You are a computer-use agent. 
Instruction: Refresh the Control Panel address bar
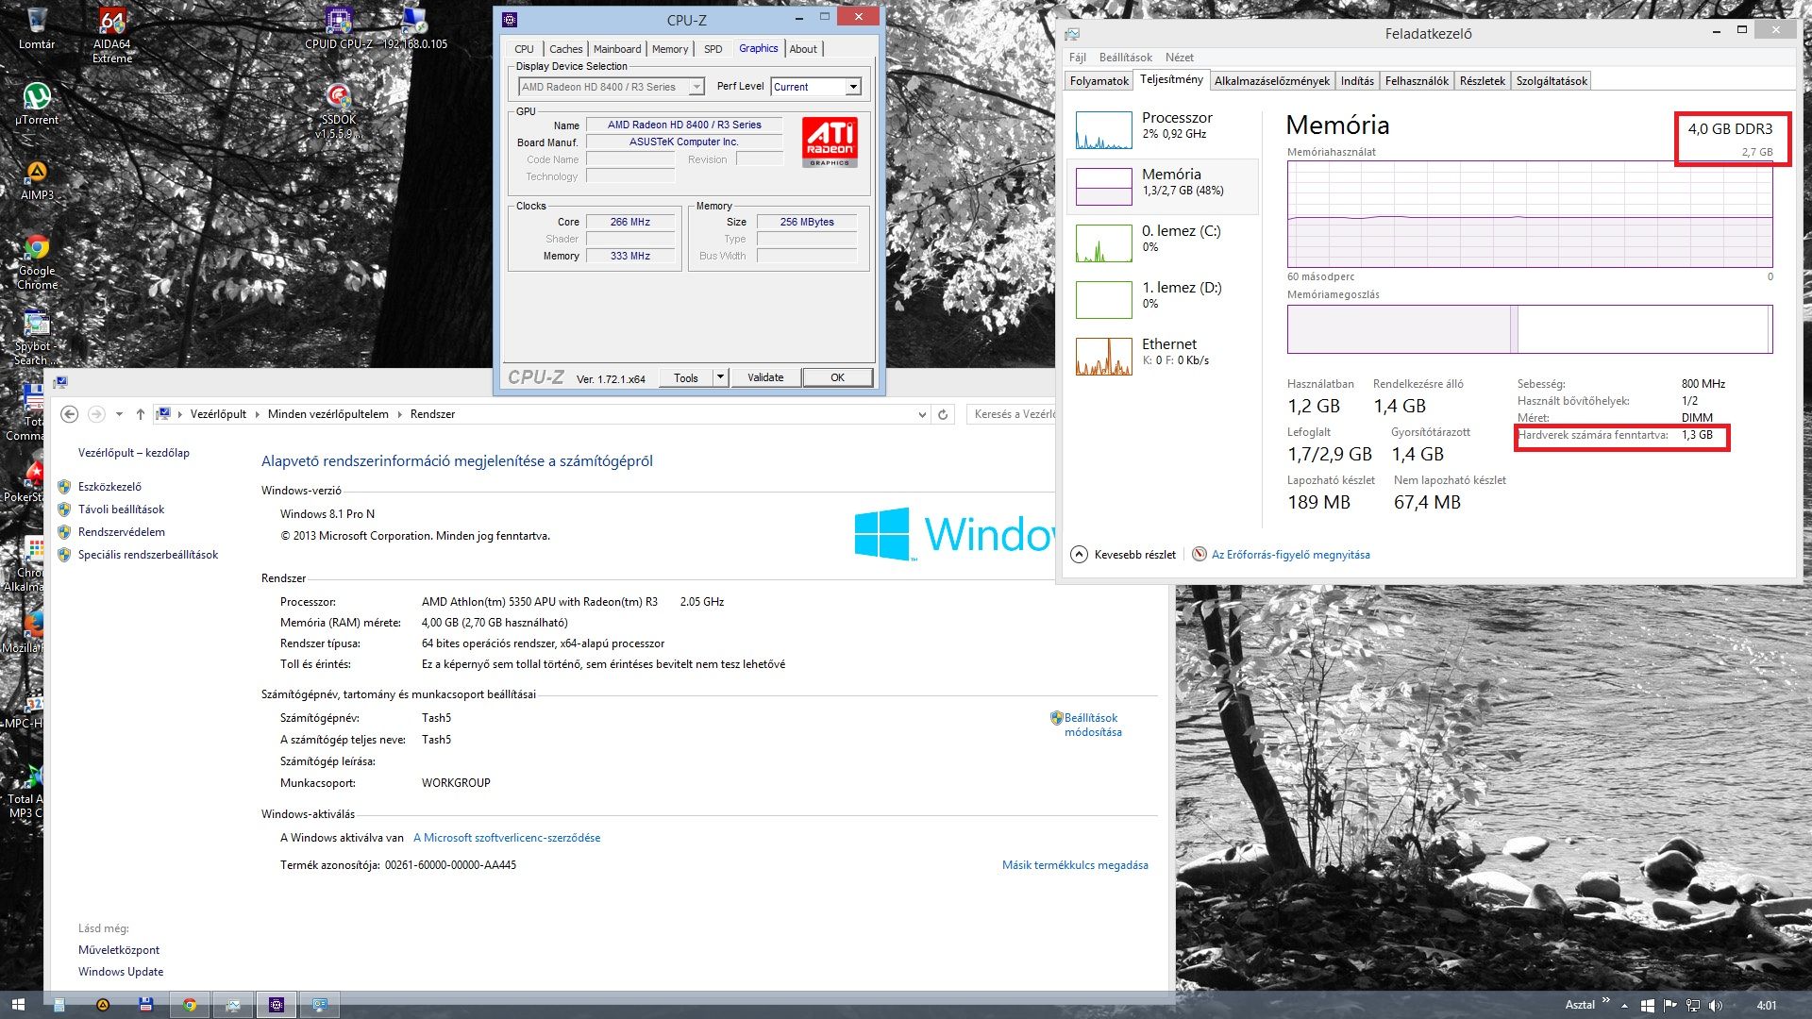[942, 414]
